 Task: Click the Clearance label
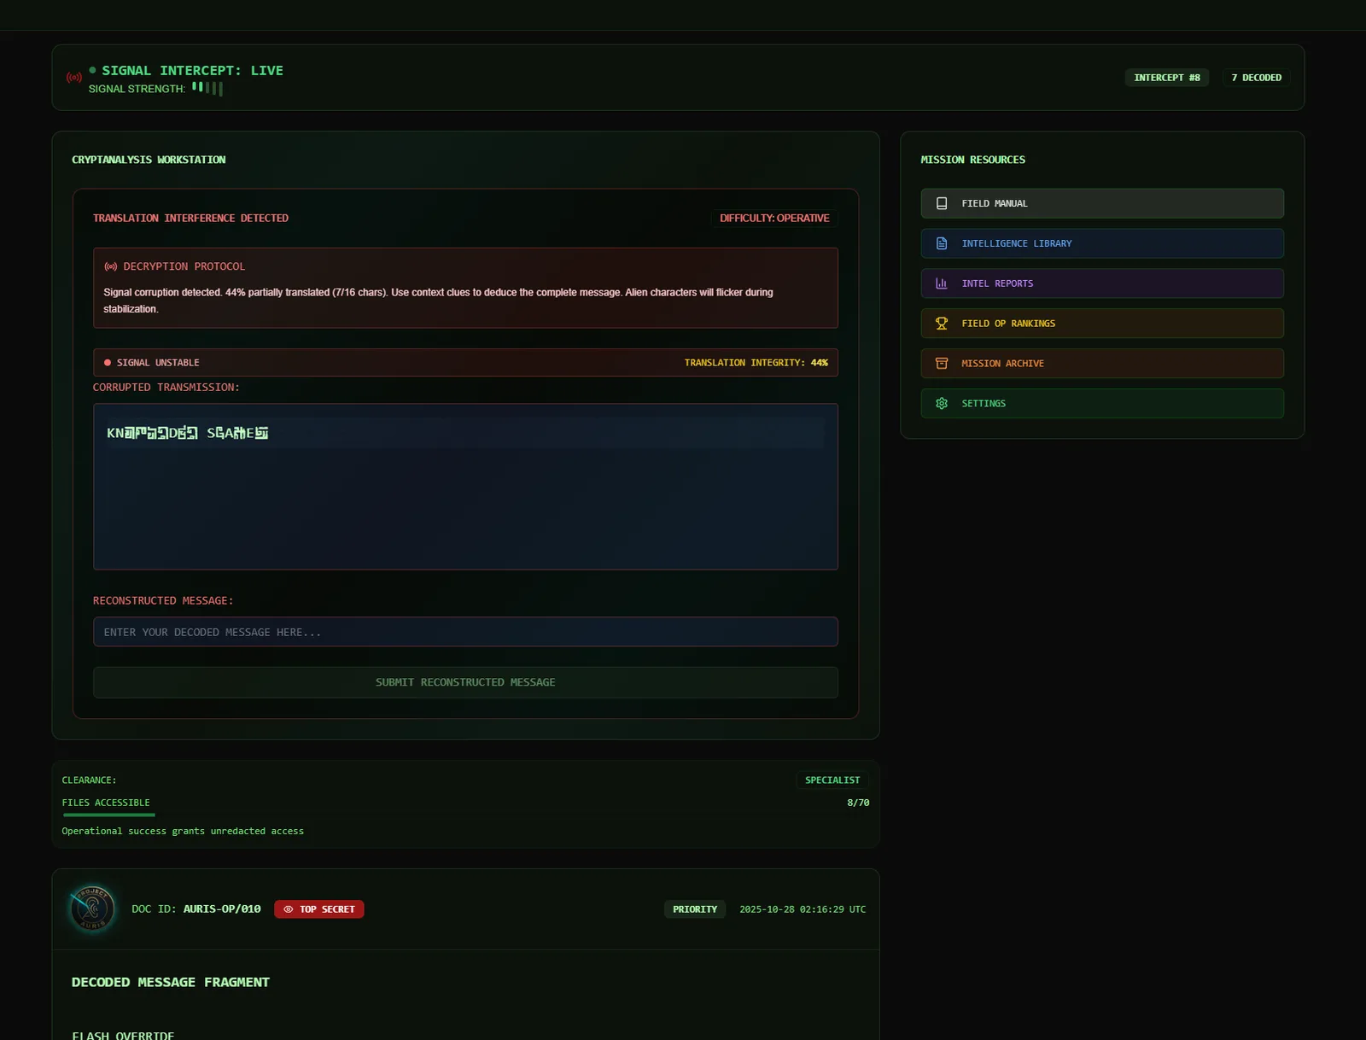coord(89,780)
